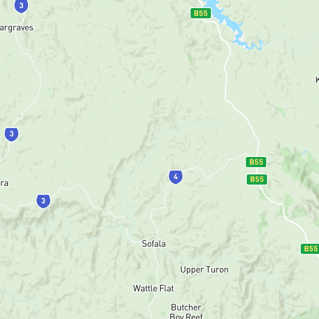This screenshot has width=319, height=319.
Task: Click the partially visible Hargraves label
Action: (x=17, y=28)
